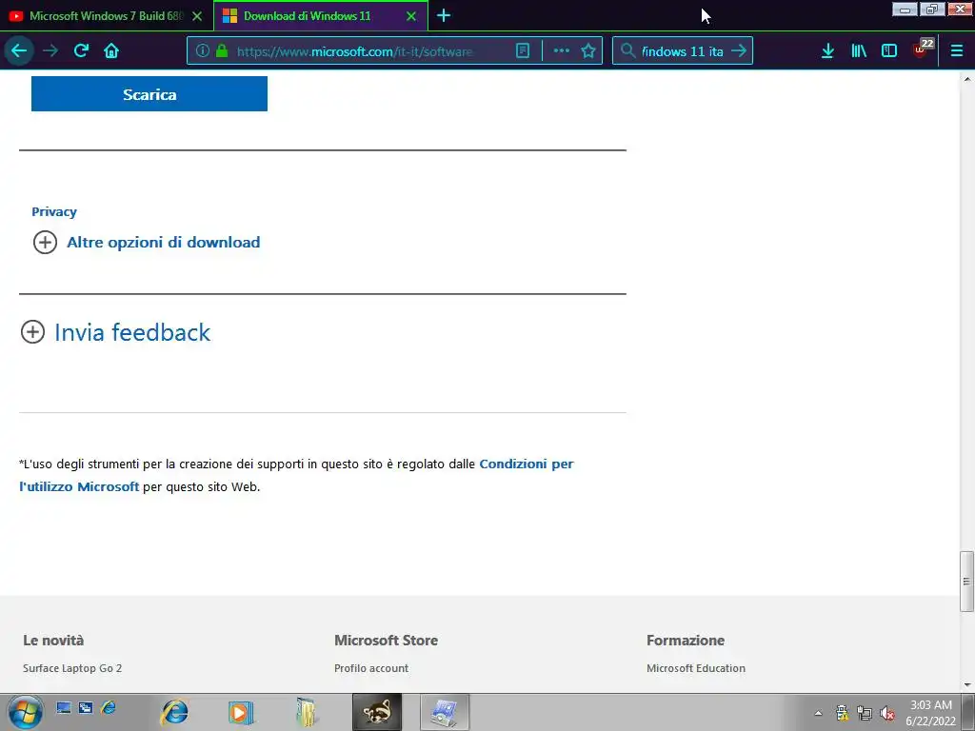Switch to Microsoft Windows 7 Build tab
This screenshot has width=975, height=731.
(x=107, y=16)
